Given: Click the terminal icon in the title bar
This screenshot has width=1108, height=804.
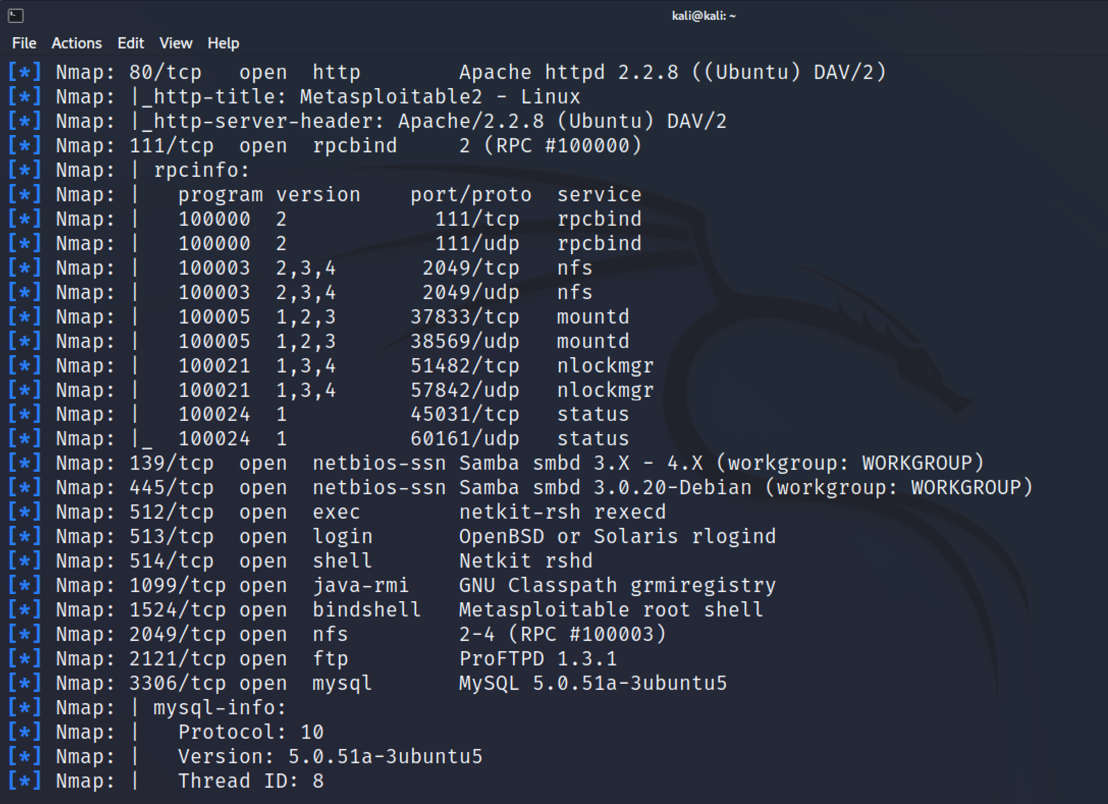Looking at the screenshot, I should 16,16.
